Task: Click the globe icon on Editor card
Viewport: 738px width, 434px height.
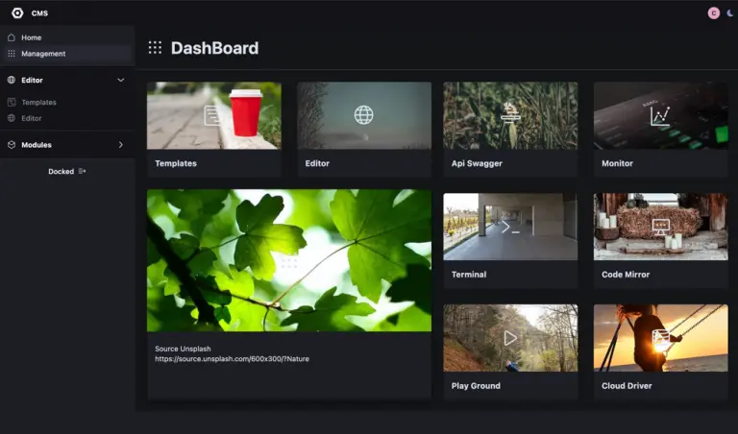Action: point(363,115)
